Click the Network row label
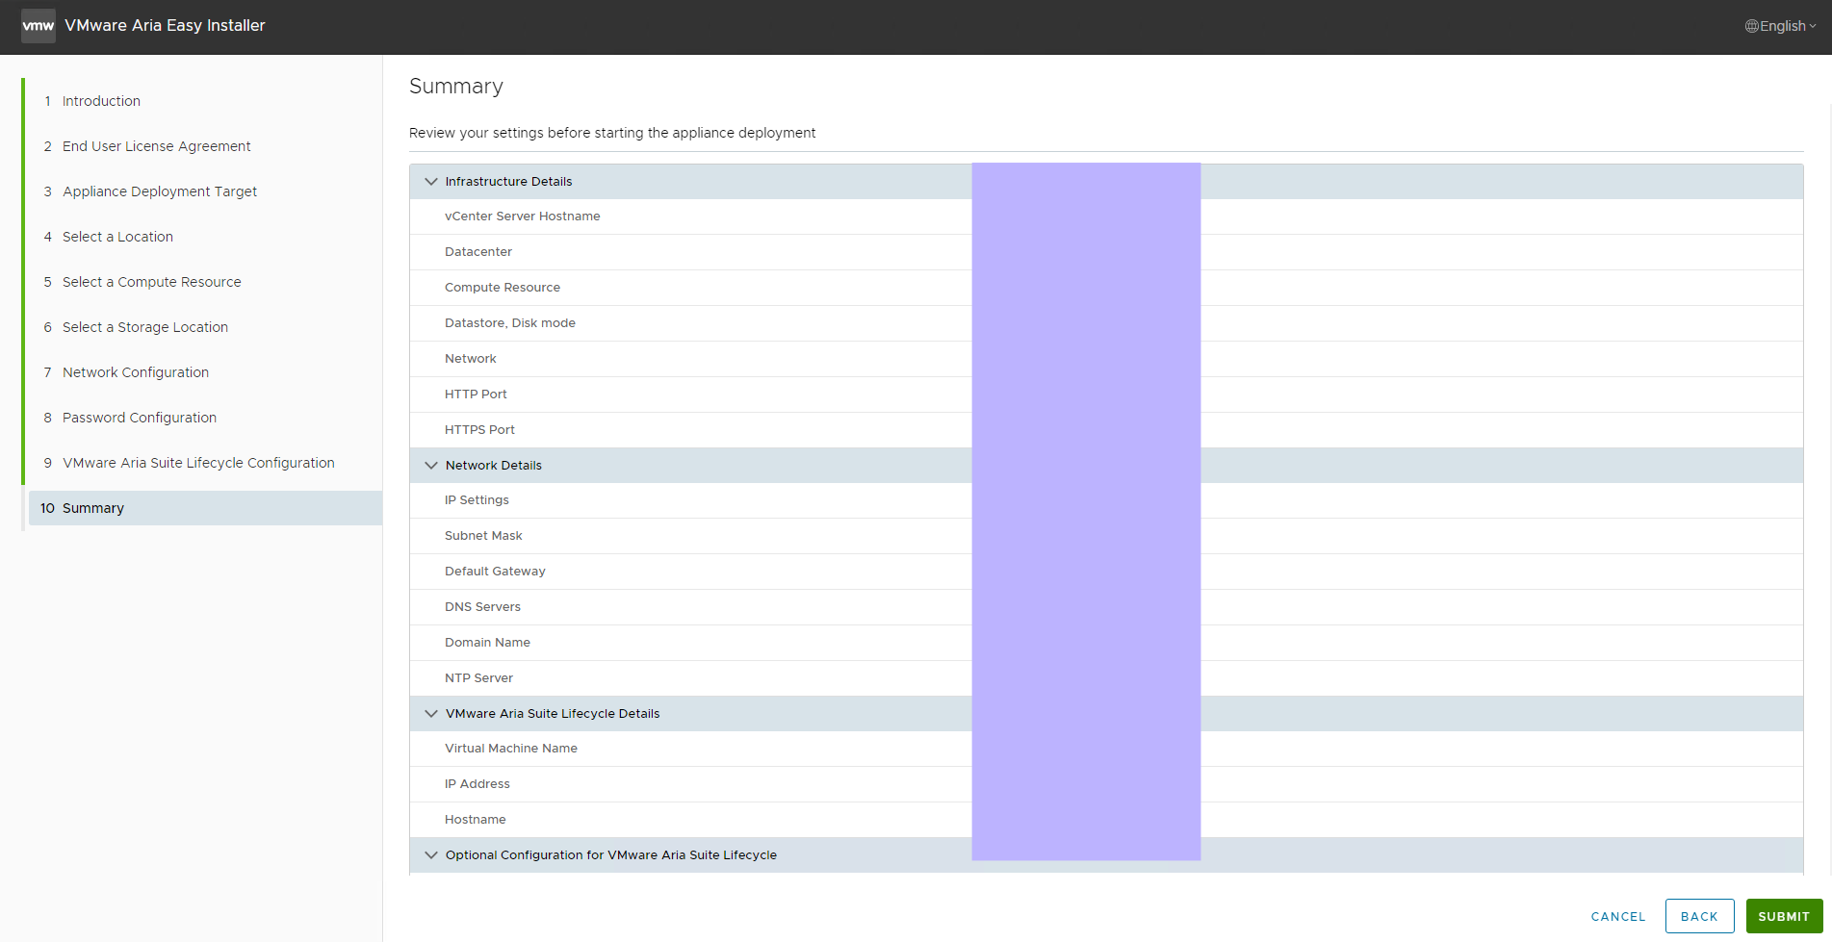The width and height of the screenshot is (1832, 942). pos(471,359)
